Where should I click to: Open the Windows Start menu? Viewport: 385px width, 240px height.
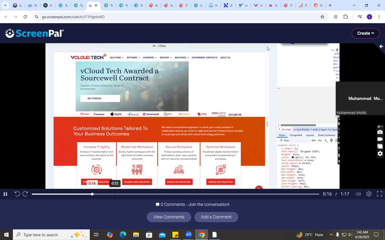tap(6, 235)
